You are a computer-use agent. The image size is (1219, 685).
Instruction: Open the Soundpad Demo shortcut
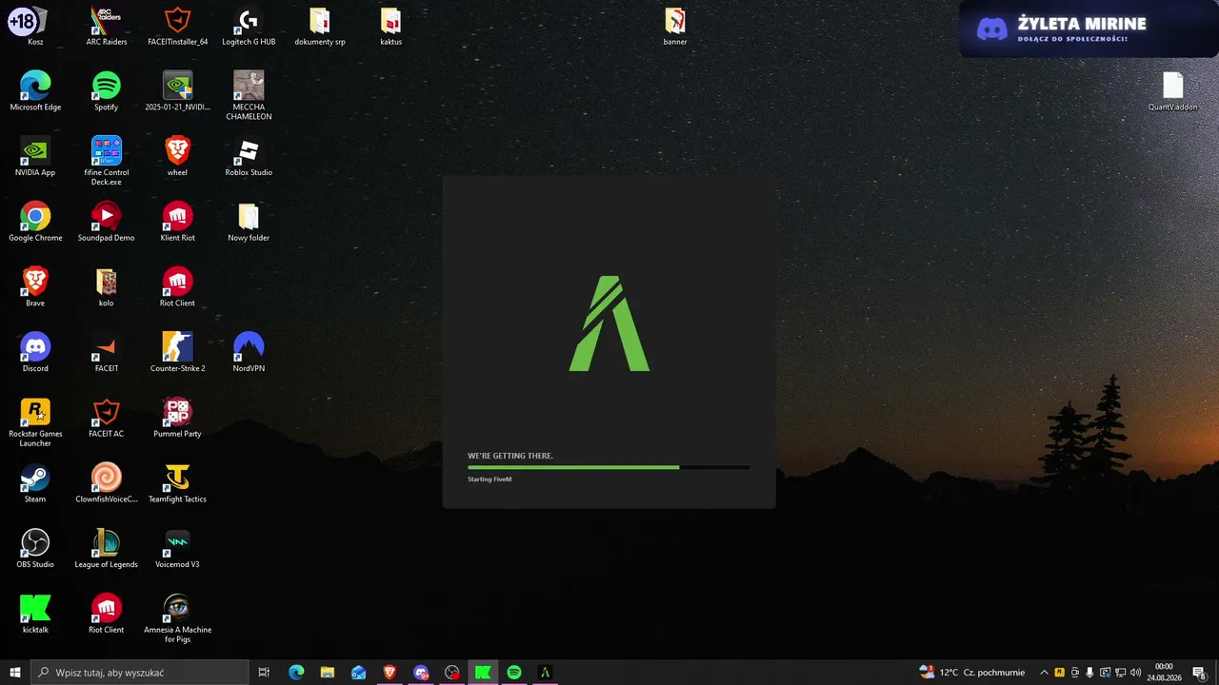107,222
